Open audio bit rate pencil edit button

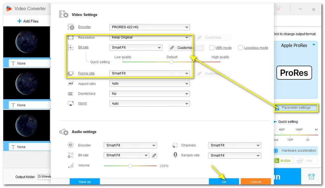(x=154, y=155)
